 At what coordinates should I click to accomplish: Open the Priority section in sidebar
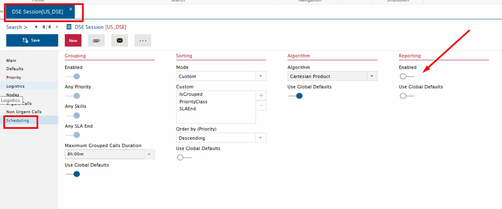coord(14,78)
